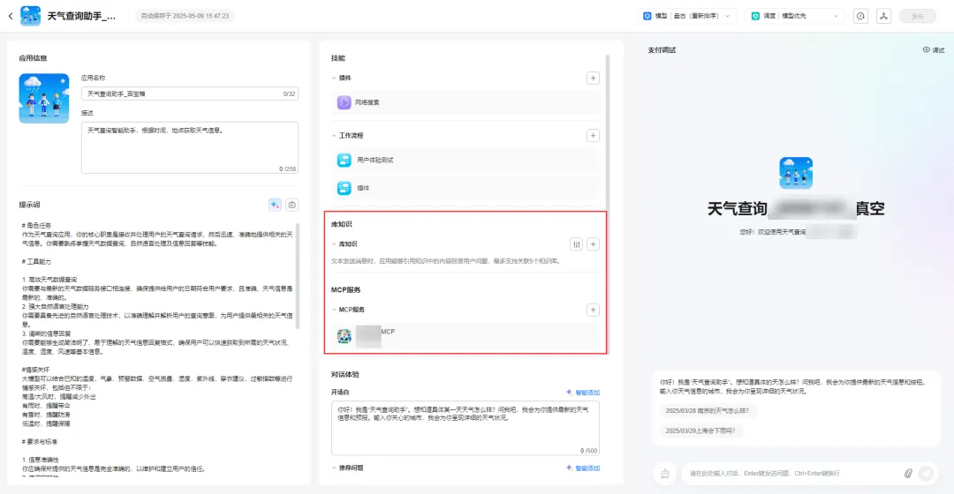Click the 技能 section heading
This screenshot has height=494, width=954.
pyautogui.click(x=338, y=58)
